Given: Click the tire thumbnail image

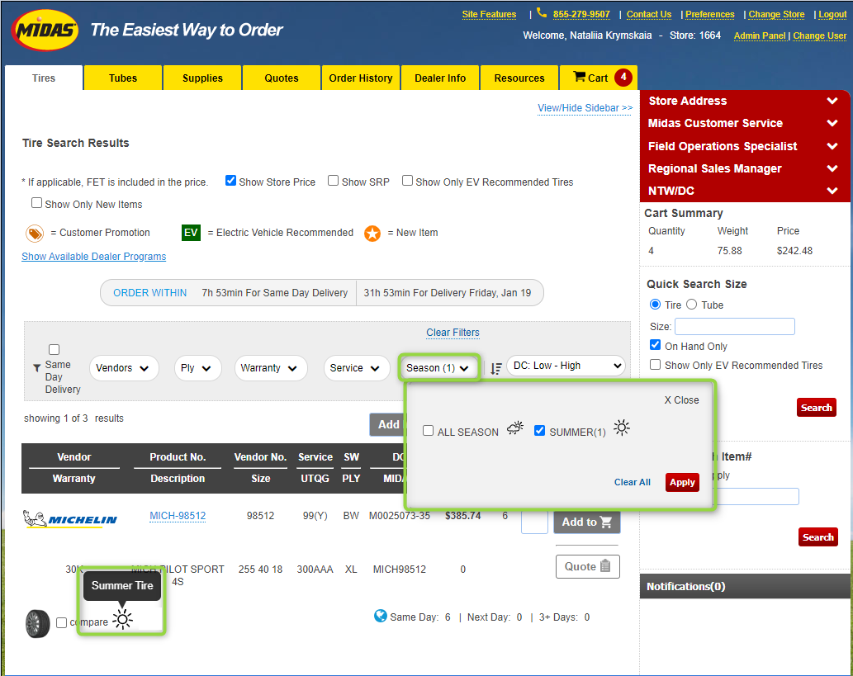Looking at the screenshot, I should [37, 623].
